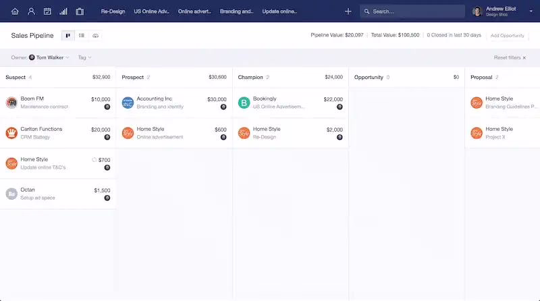Click the $32,900 Suspect column total
Viewport: 540px width, 301px height.
(101, 77)
